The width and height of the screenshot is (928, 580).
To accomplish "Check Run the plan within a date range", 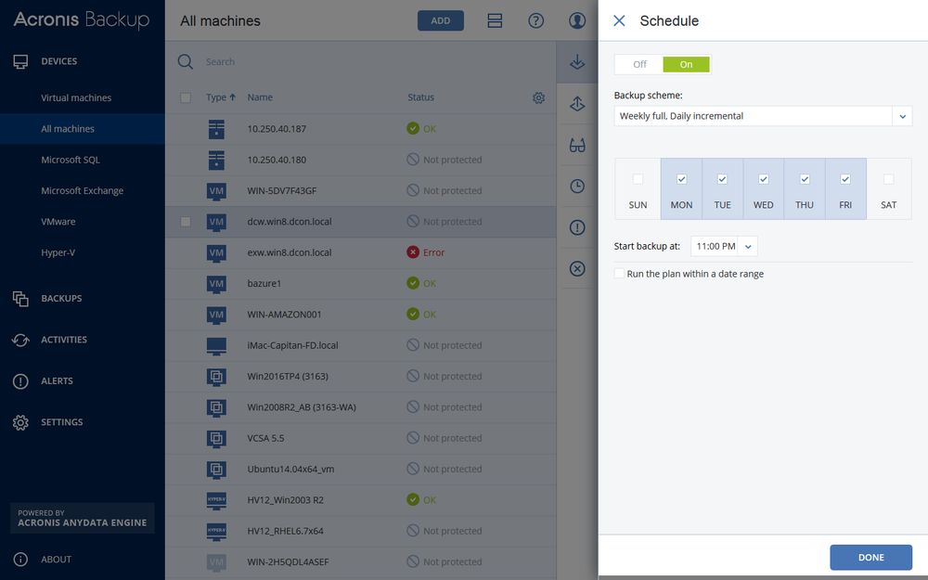I will [619, 274].
